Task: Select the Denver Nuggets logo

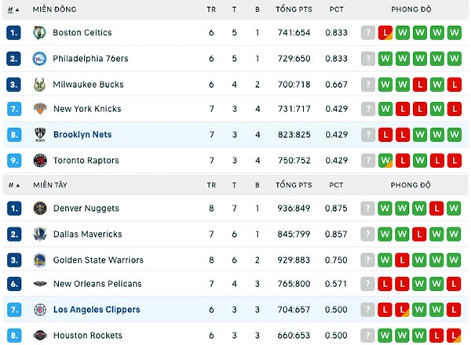Action: click(40, 209)
